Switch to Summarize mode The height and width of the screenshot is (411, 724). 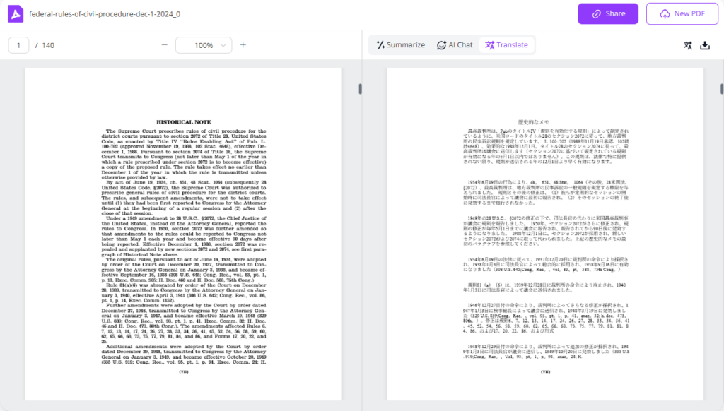coord(402,44)
